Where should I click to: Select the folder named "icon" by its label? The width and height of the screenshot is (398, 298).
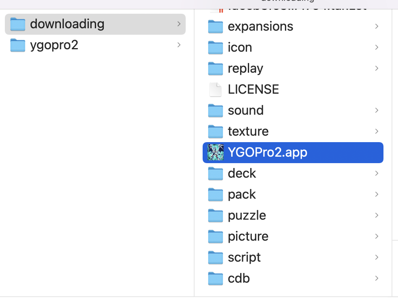[240, 48]
